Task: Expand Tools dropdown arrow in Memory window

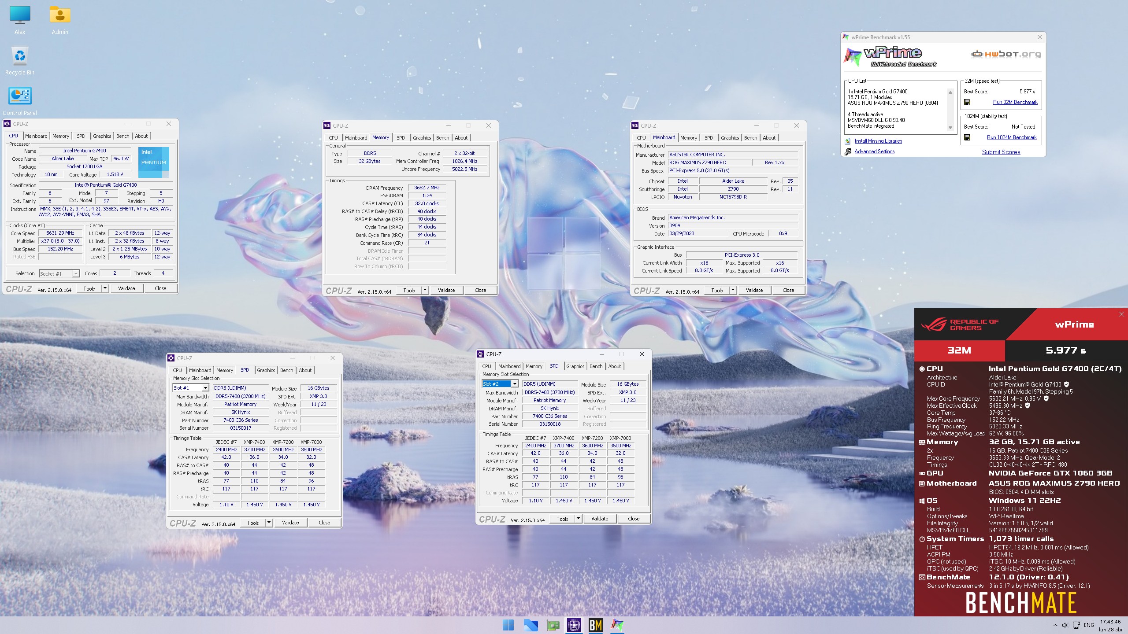Action: (x=425, y=290)
